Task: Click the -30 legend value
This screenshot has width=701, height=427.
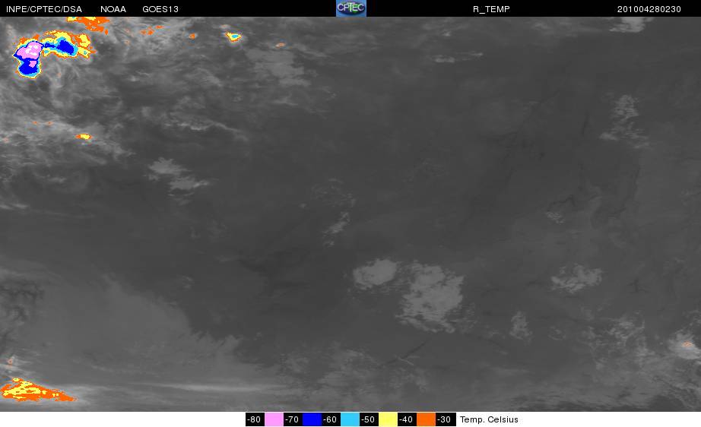Action: pos(446,419)
